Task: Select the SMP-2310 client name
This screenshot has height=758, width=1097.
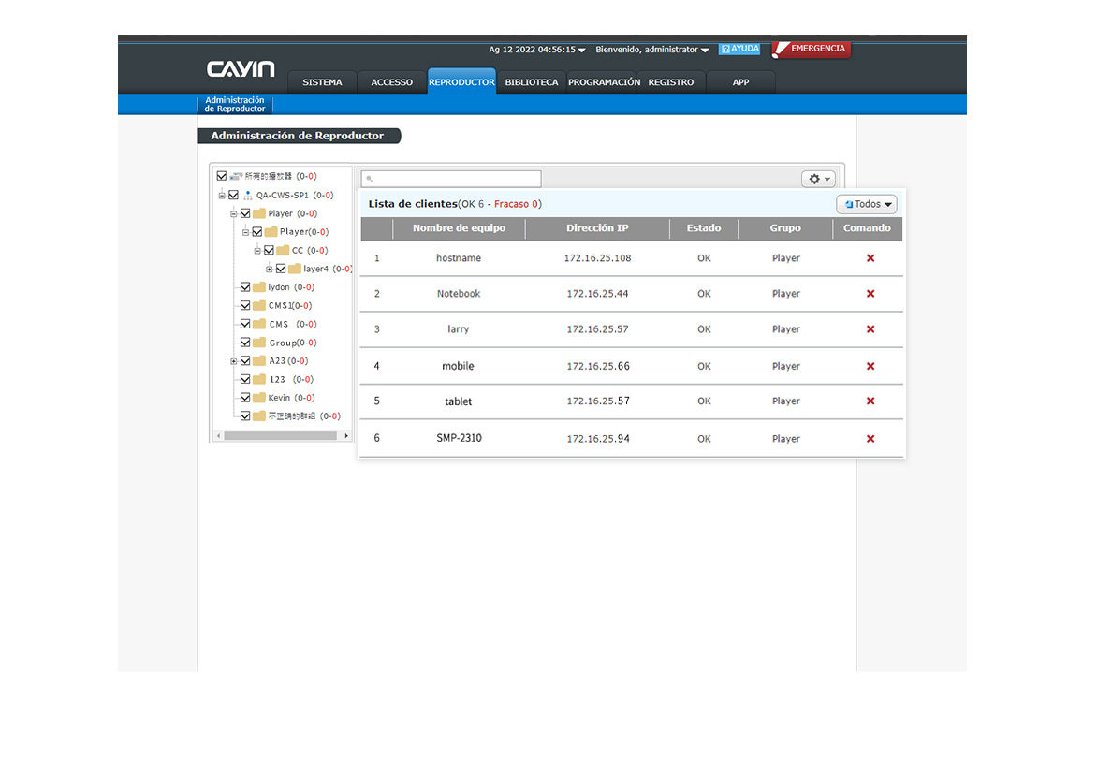Action: pyautogui.click(x=459, y=439)
